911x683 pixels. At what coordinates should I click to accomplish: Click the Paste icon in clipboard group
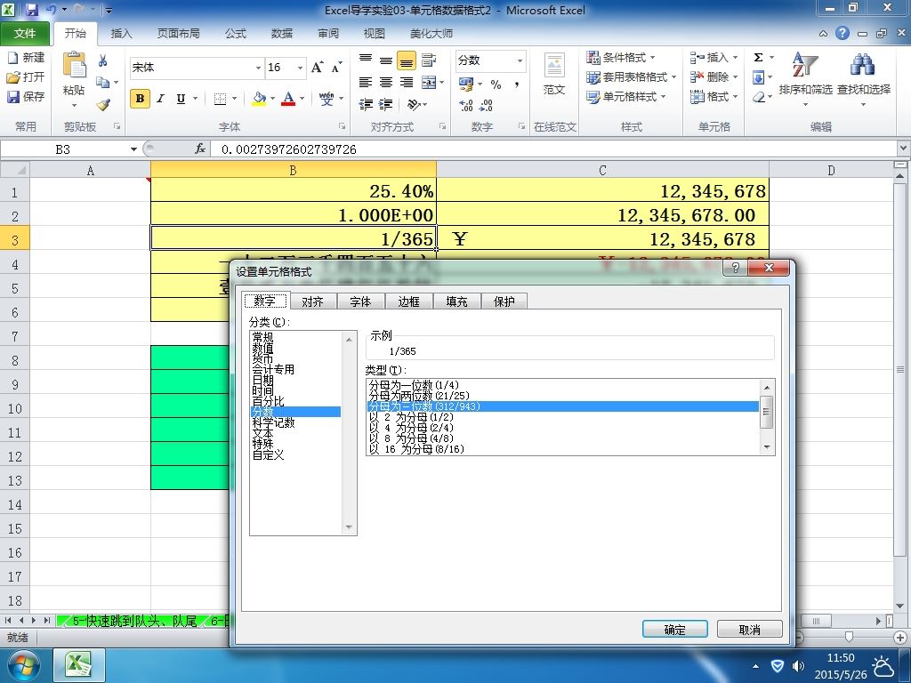click(x=74, y=65)
